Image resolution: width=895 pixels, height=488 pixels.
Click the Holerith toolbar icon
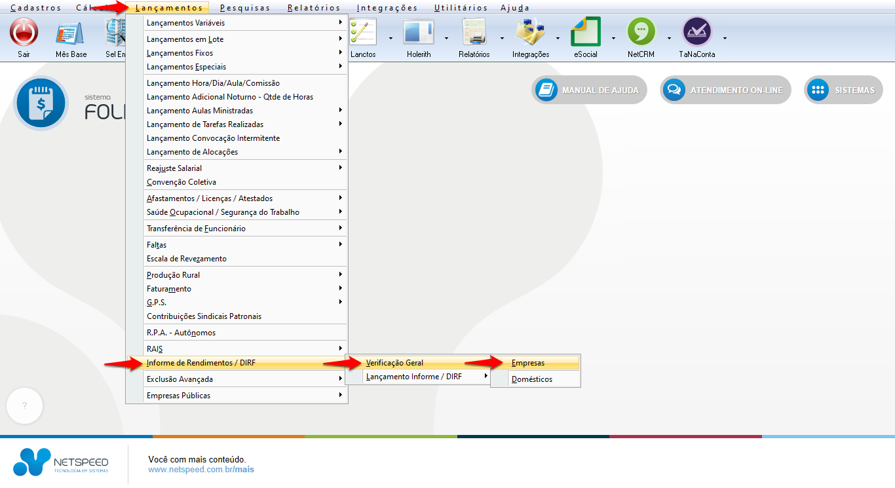point(419,32)
